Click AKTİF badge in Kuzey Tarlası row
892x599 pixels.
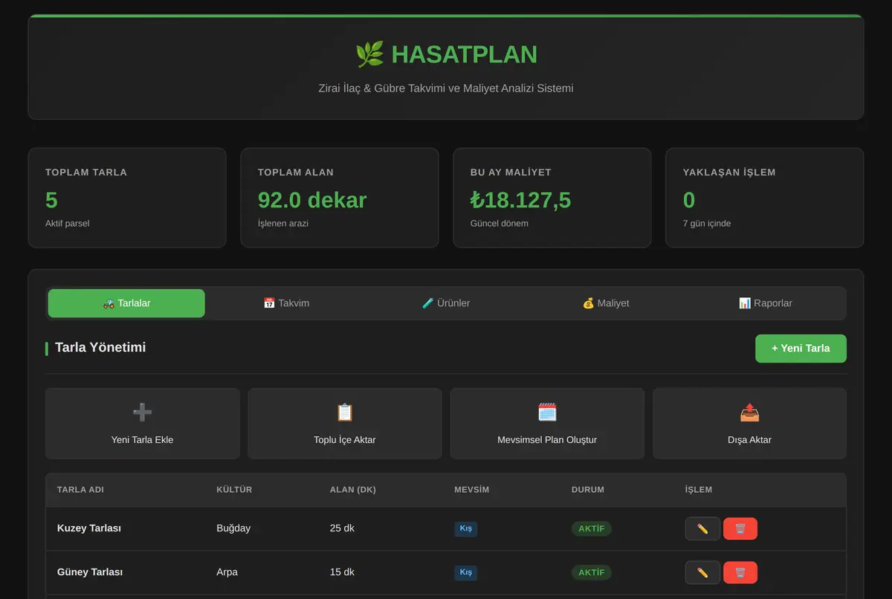[x=592, y=528]
